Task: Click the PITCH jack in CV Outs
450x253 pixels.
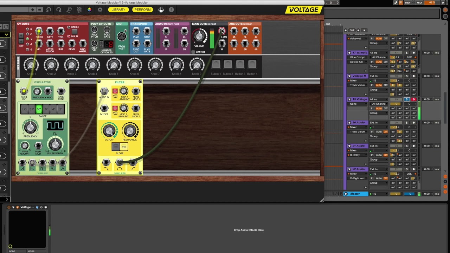Action: (39, 31)
